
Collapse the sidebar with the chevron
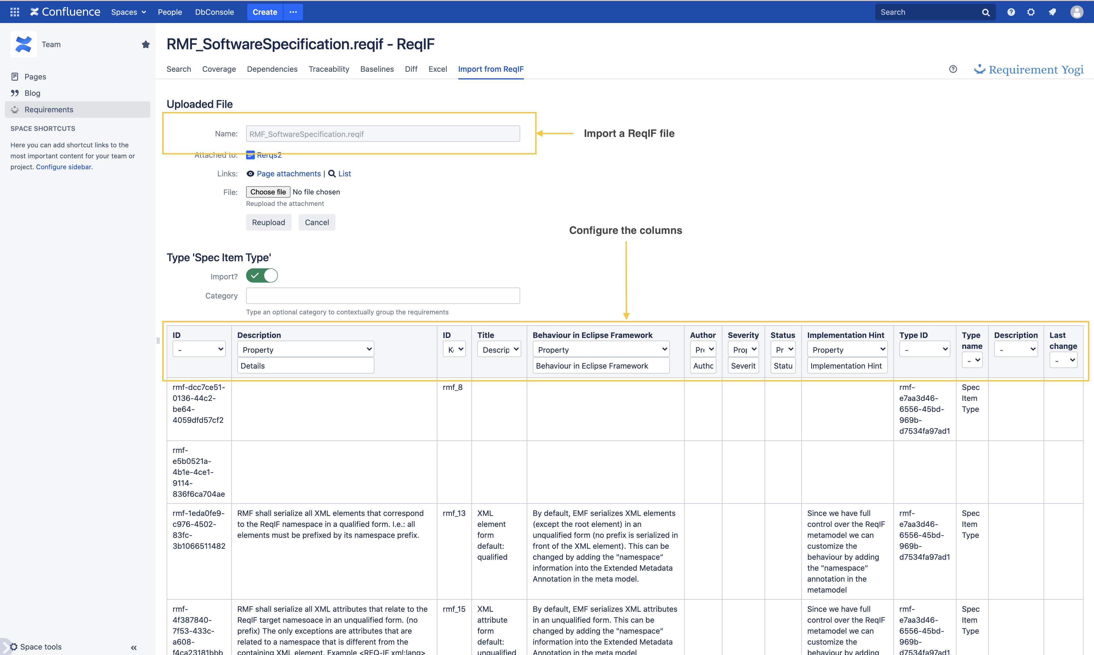coord(134,648)
